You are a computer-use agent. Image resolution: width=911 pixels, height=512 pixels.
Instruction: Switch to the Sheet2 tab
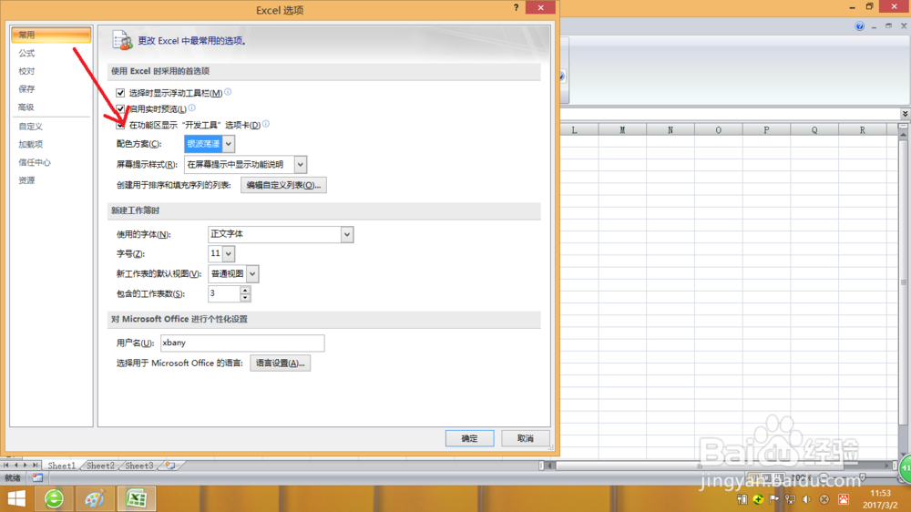pos(100,466)
